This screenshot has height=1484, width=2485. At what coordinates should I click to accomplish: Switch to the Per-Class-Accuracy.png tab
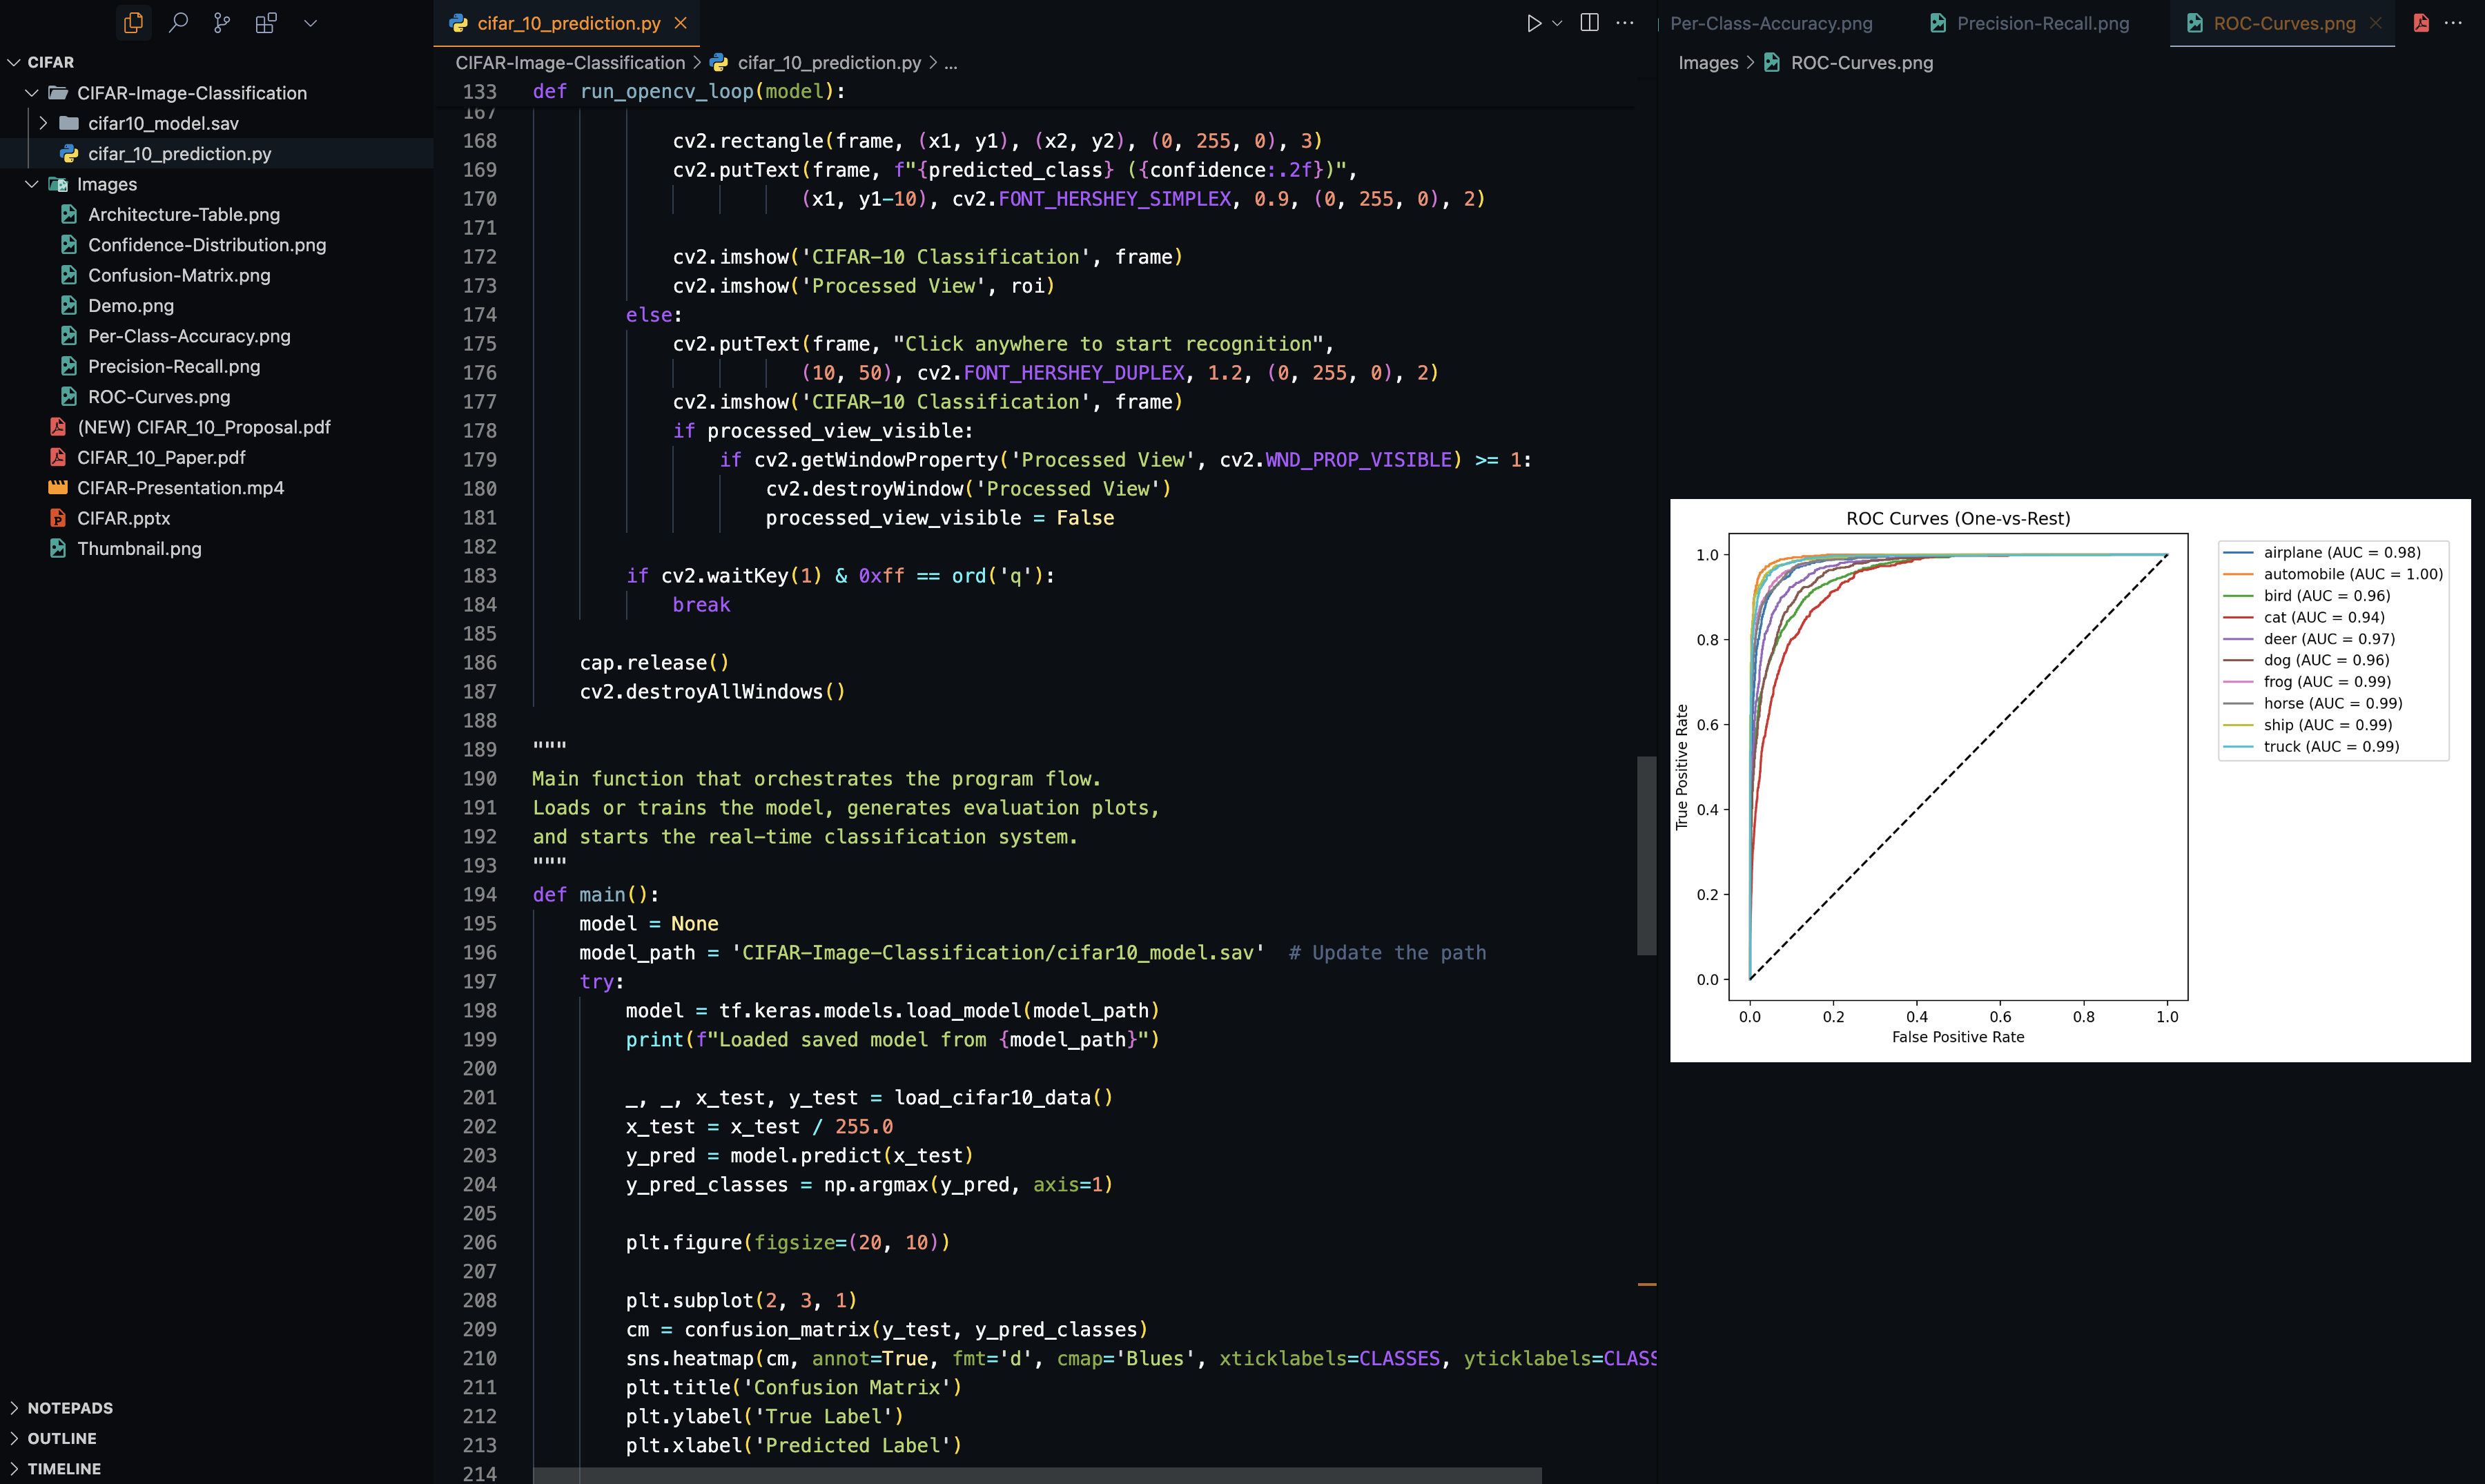pos(1771,23)
